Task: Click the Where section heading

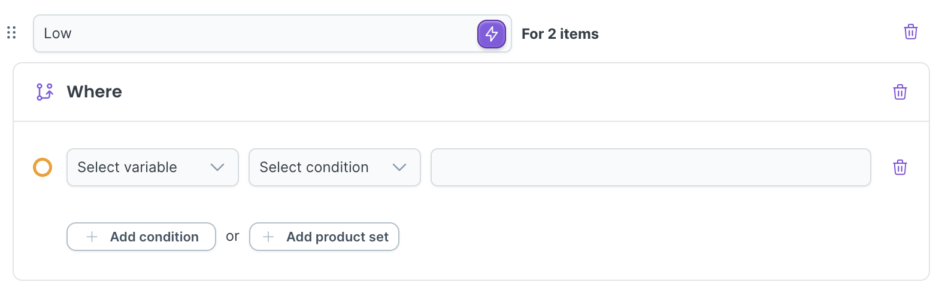Action: (94, 91)
